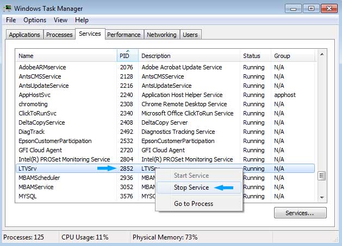Sort by the Group column header
Image resolution: width=342 pixels, height=246 pixels.
[293, 56]
